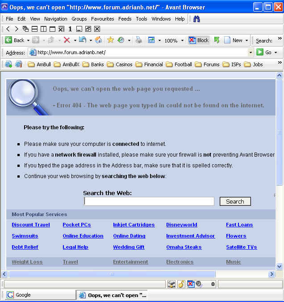Click the minimize all windows icon
This screenshot has height=302, width=284.
click(x=79, y=29)
